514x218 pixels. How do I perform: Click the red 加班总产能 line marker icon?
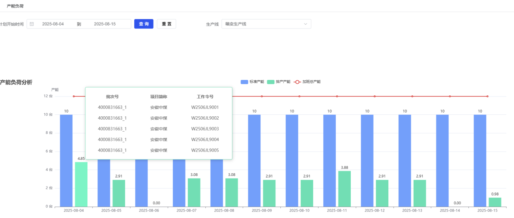[297, 82]
